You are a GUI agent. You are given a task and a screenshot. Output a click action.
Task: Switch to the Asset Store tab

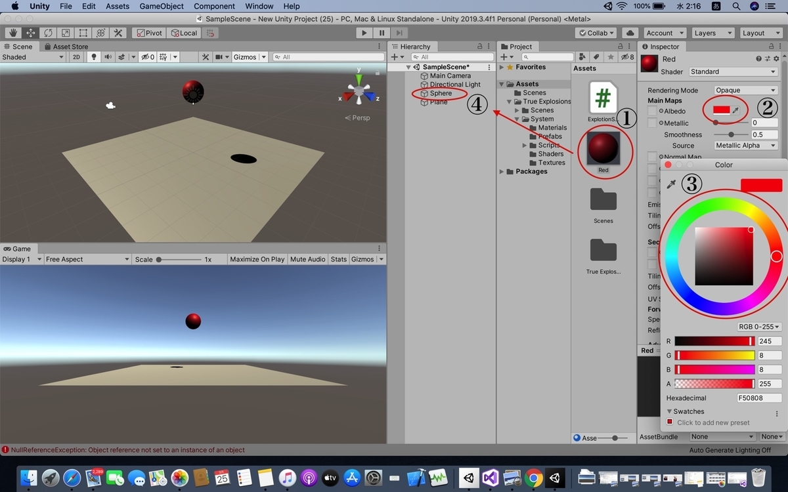point(65,47)
